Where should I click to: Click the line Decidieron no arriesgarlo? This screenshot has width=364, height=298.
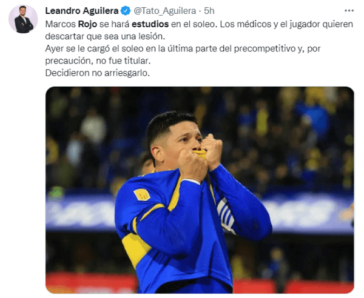coord(98,73)
